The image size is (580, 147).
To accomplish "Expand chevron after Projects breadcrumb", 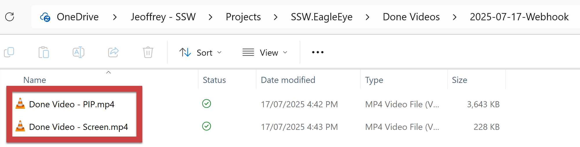I will [x=276, y=17].
